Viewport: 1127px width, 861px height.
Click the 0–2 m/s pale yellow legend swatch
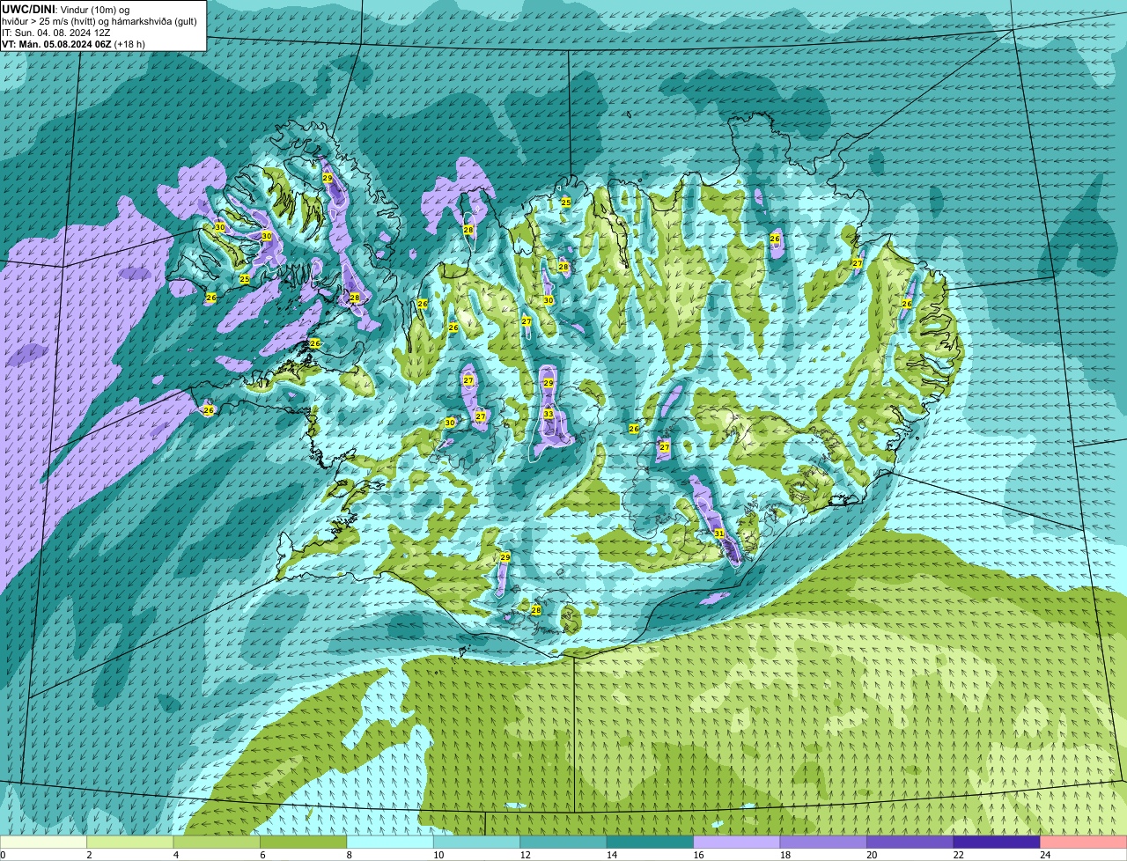click(43, 843)
